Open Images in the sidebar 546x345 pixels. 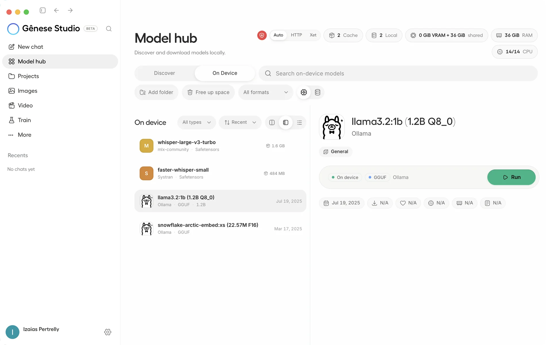[60, 91]
